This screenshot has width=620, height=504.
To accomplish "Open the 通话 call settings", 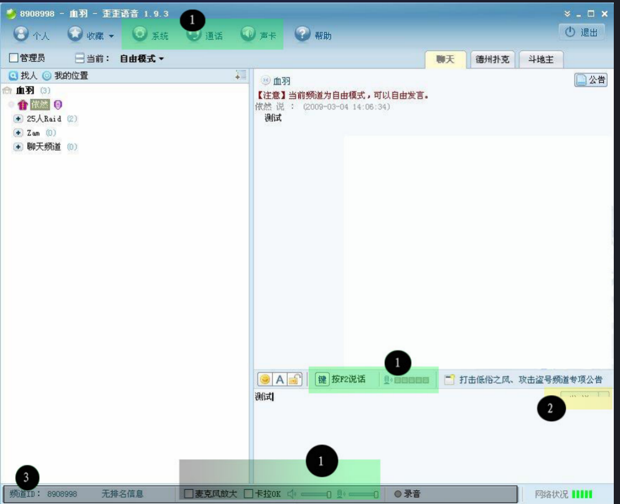I will [x=204, y=35].
